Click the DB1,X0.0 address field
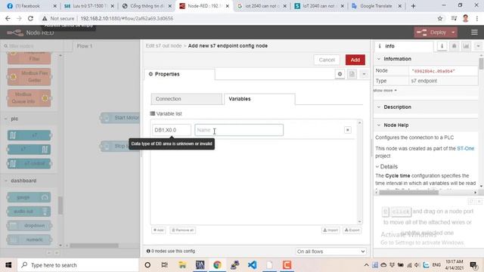Image resolution: width=484 pixels, height=272 pixels. click(x=172, y=130)
